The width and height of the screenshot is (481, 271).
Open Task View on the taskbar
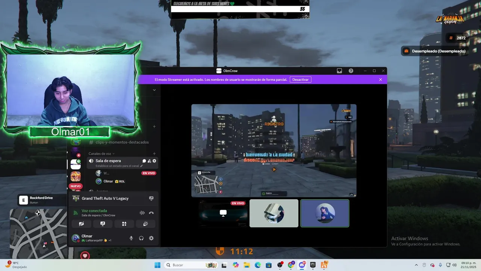pos(224,265)
